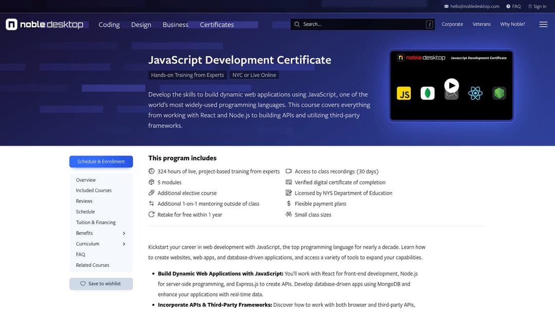Viewport: 555px width, 312px height.
Task: Click the Noble logo inside video thumbnail
Action: point(421,57)
